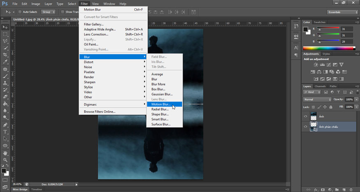Screen dimensions: 360x192
Task: Select the Horizontal Type tool
Action: [5, 132]
